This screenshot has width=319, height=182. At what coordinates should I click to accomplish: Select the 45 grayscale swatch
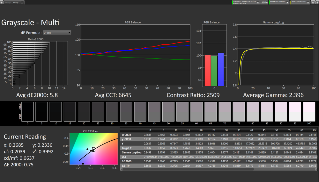[x=154, y=112]
